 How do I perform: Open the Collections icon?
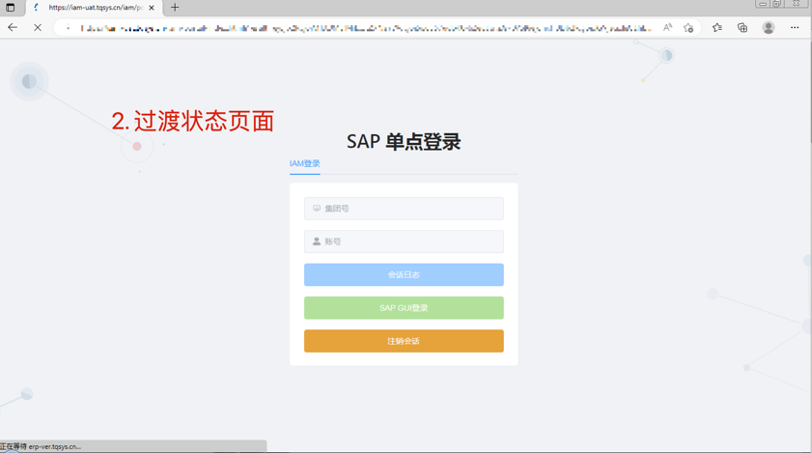click(742, 27)
